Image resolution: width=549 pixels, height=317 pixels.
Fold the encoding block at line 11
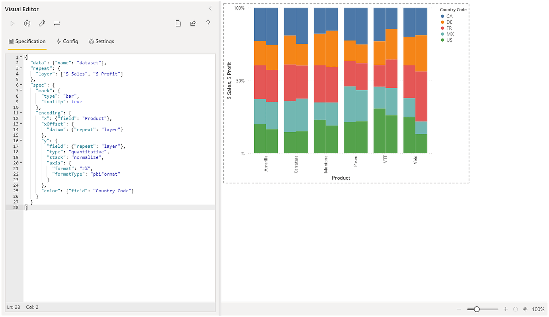[x=20, y=112]
